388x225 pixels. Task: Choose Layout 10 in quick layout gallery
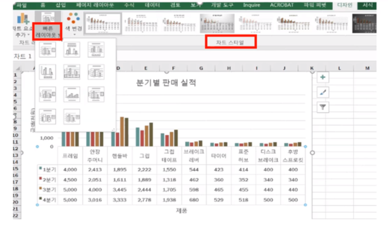[x=47, y=117]
